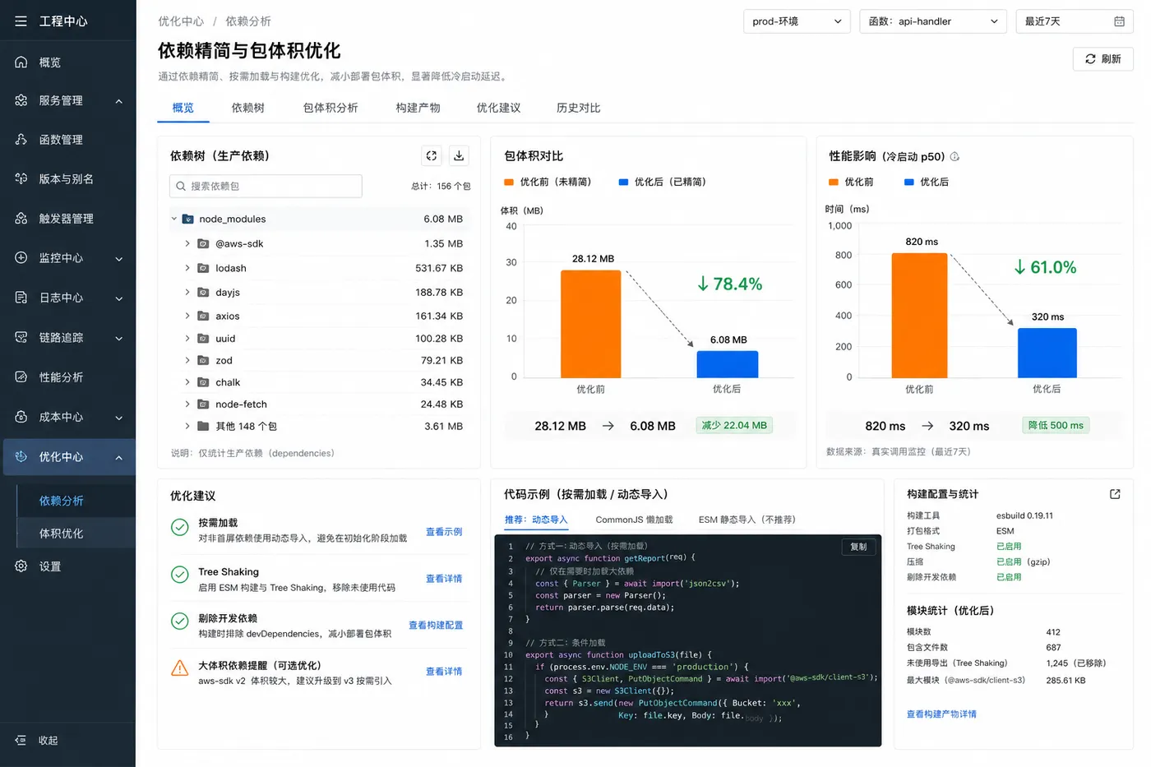1151x767 pixels.
Task: Click the info icon next to 性能影响
Action: (x=955, y=156)
